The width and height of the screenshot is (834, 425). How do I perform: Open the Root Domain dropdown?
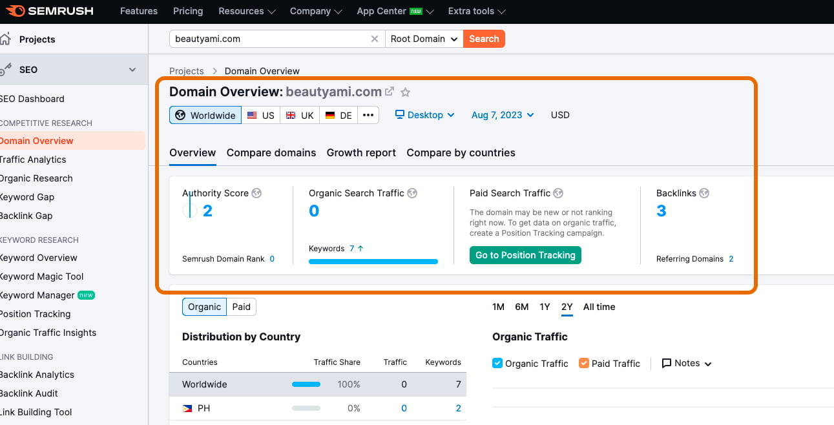pyautogui.click(x=424, y=39)
